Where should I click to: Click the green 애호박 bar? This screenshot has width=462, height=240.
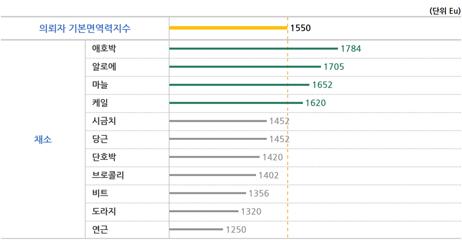253,49
